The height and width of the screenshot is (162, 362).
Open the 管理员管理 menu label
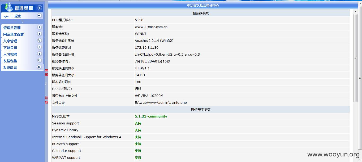coord(12,28)
